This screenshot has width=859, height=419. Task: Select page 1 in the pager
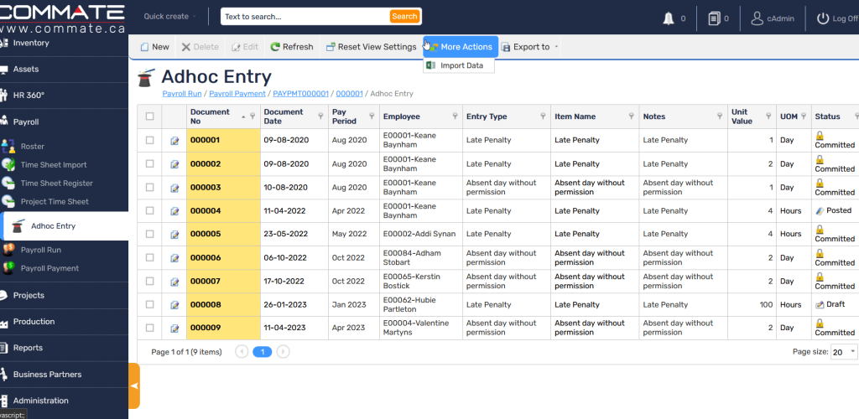pyautogui.click(x=263, y=352)
